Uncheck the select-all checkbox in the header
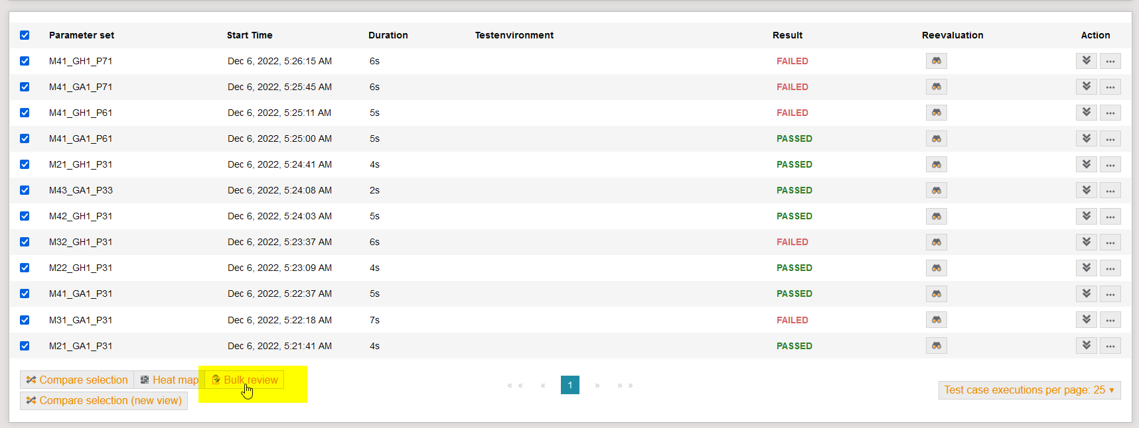 click(x=25, y=35)
